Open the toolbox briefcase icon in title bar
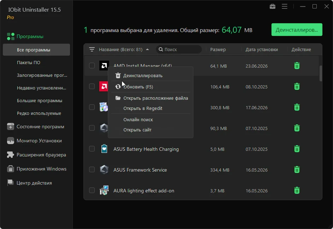 273,7
